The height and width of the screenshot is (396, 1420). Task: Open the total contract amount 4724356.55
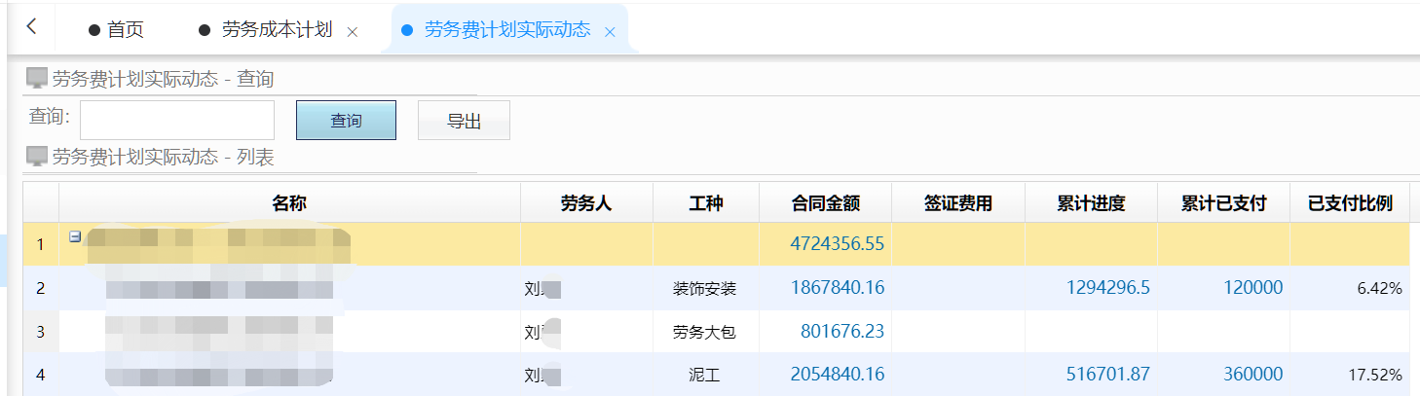pos(837,244)
